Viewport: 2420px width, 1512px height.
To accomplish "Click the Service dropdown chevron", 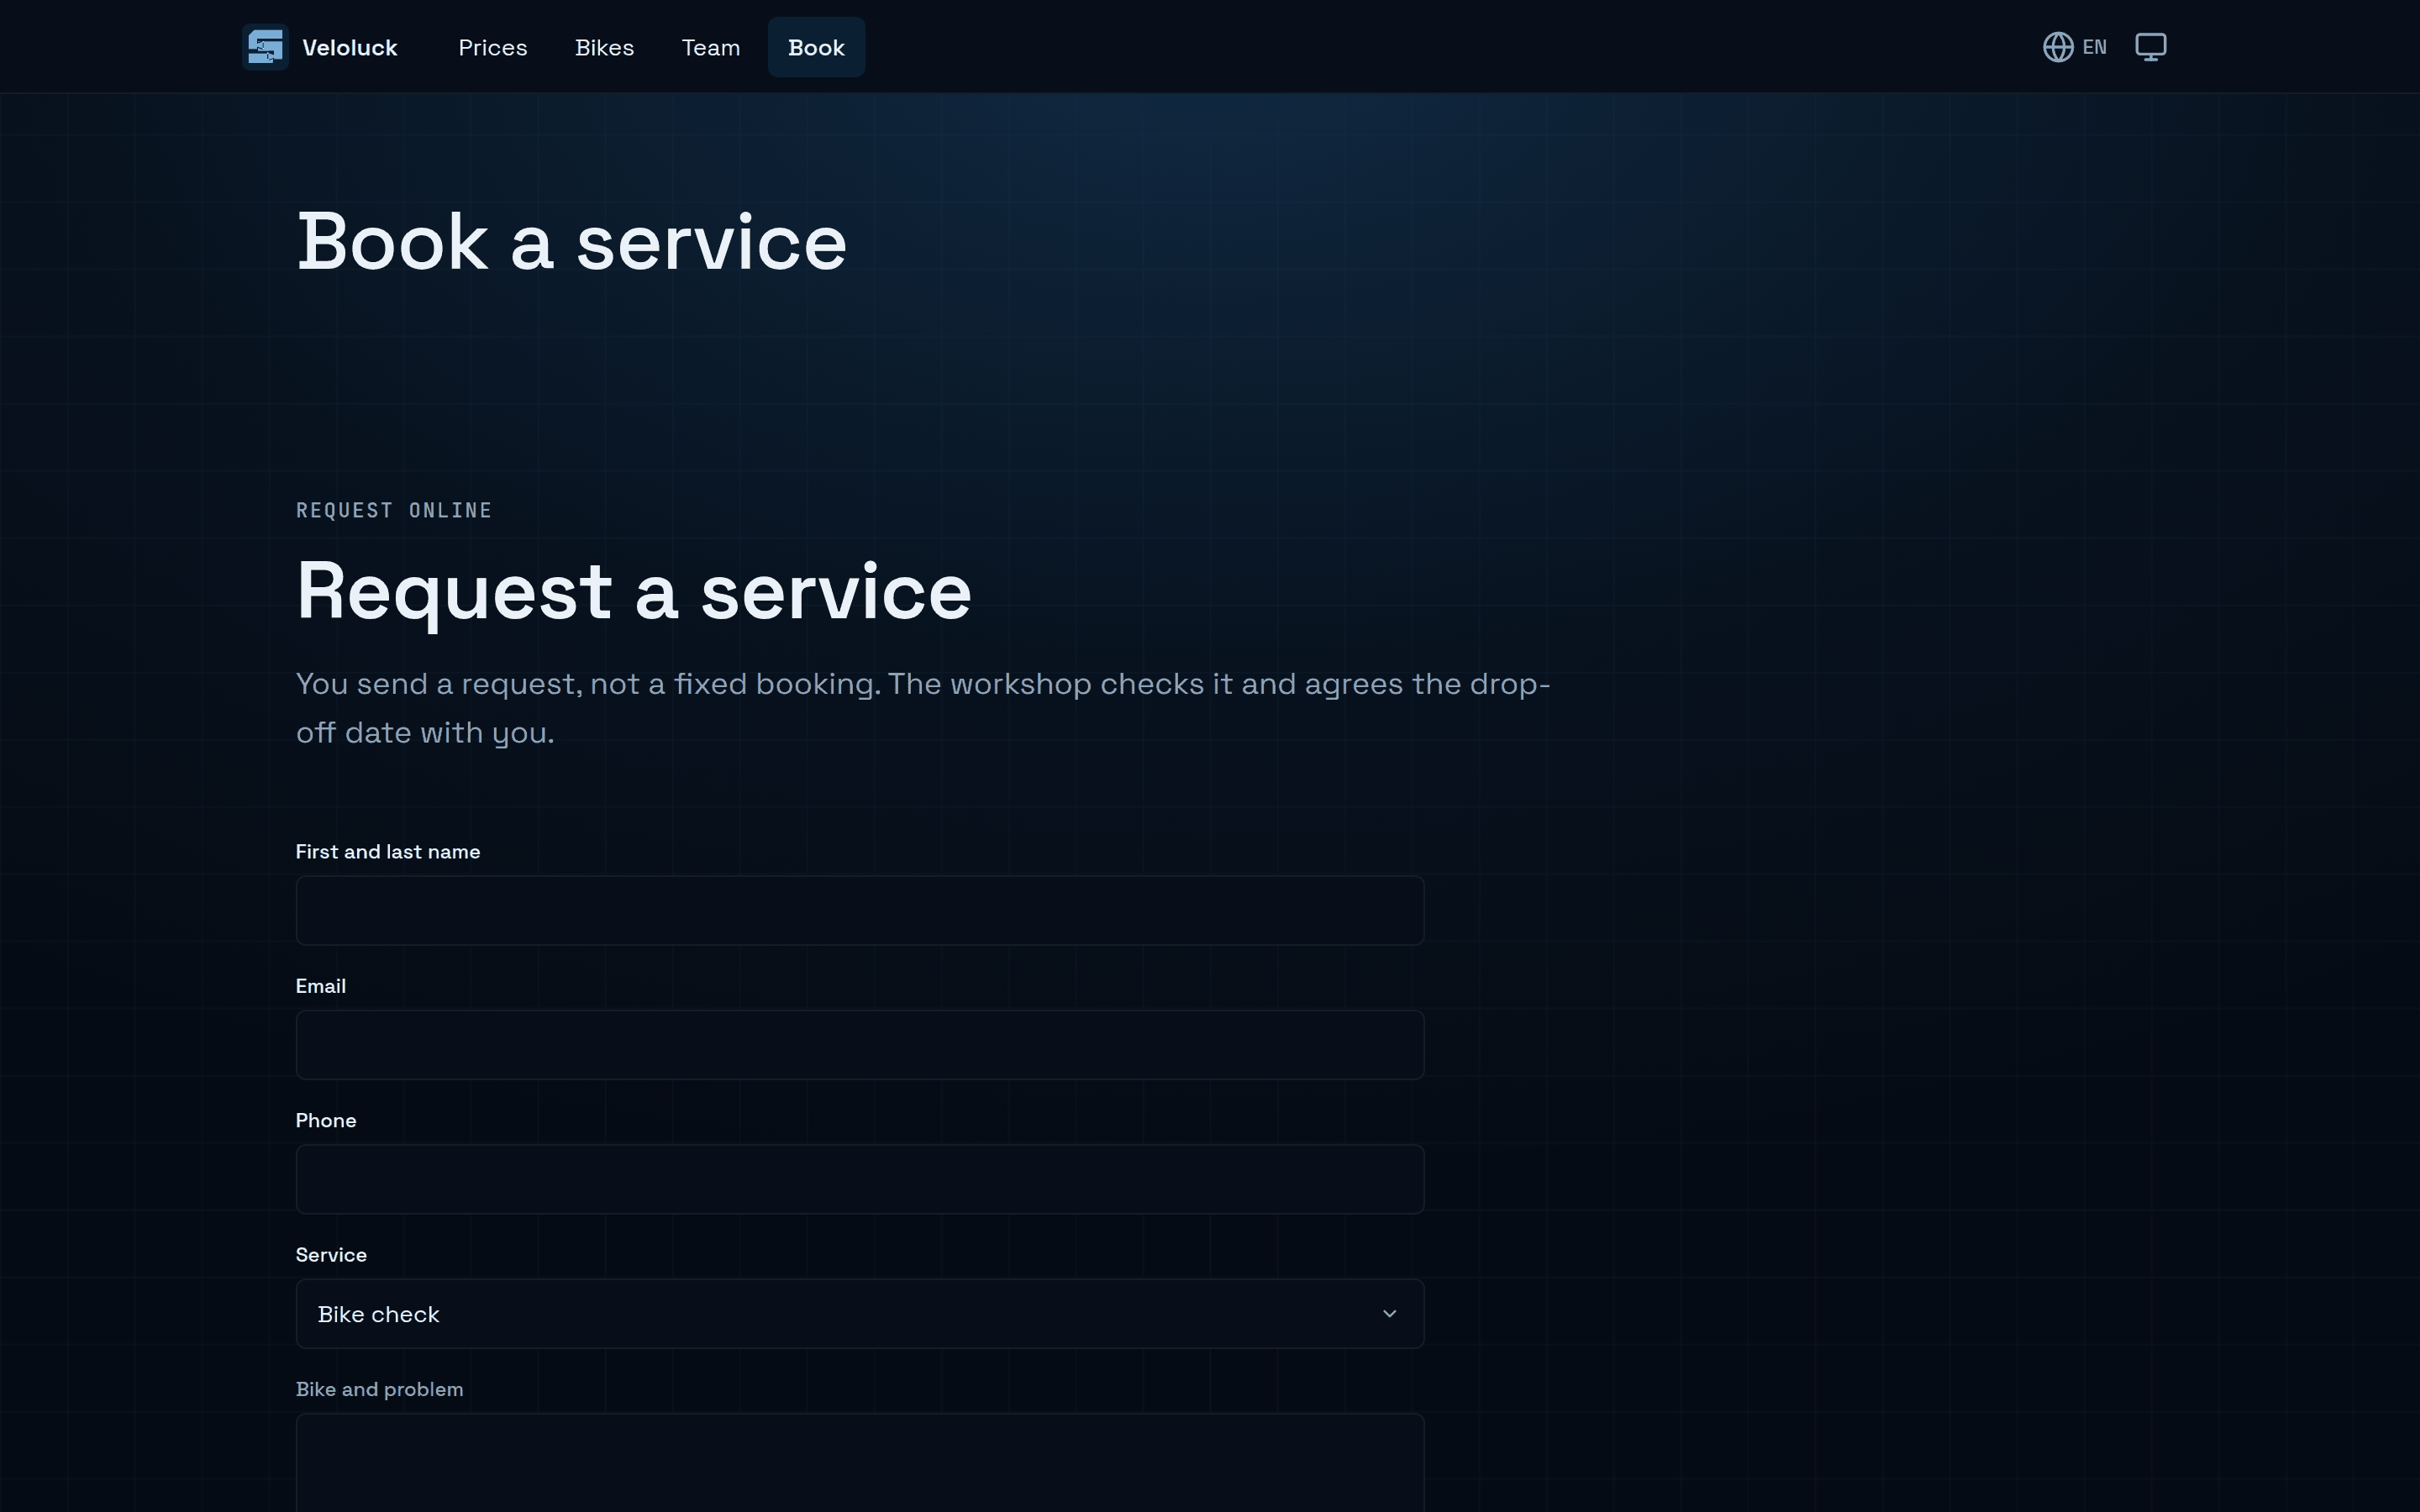I will pos(1389,1314).
